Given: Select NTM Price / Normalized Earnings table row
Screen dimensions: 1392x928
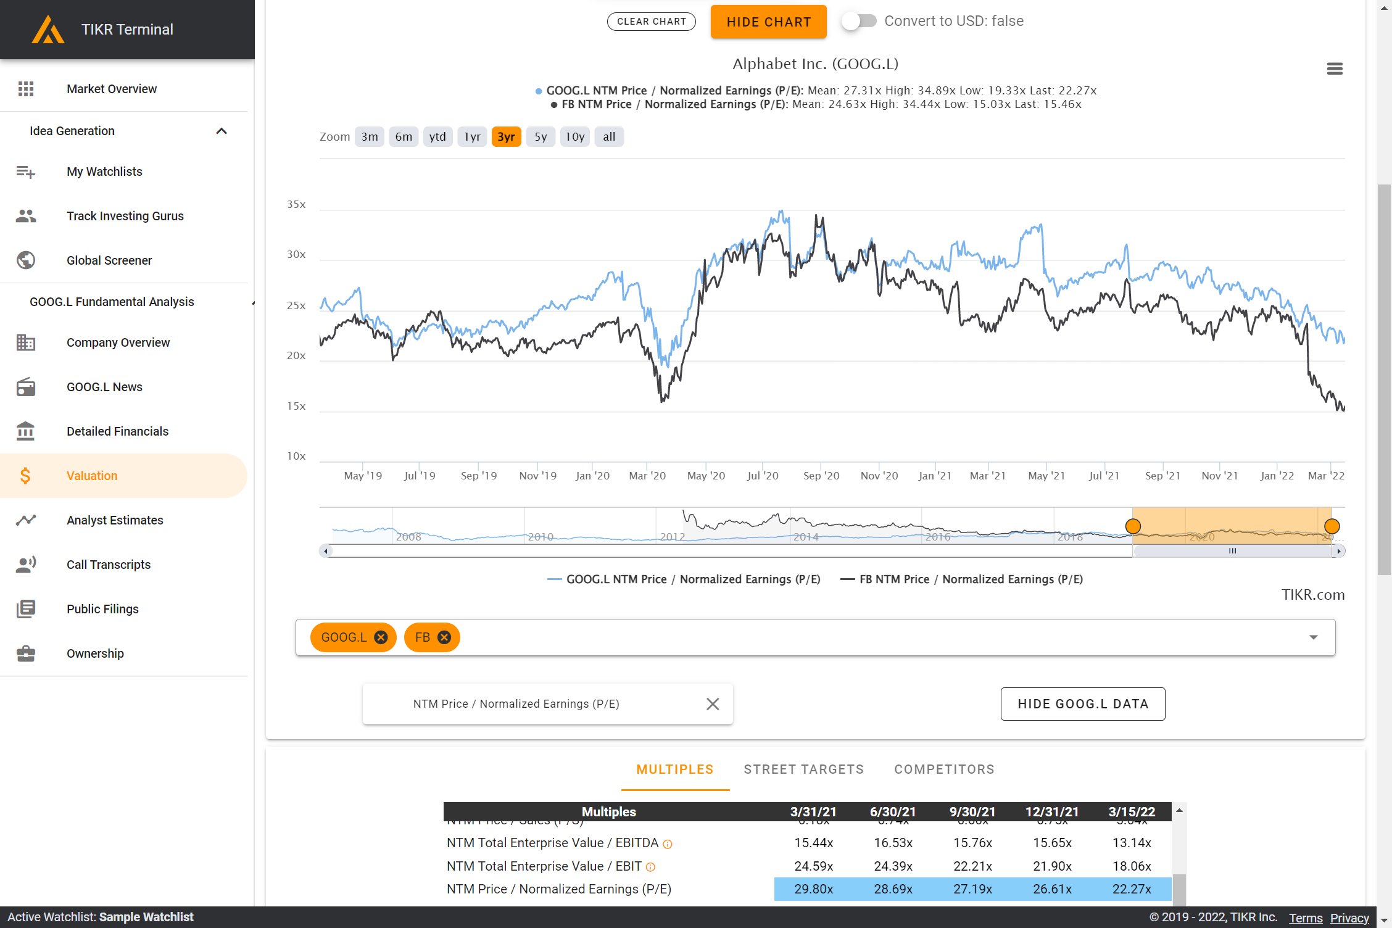Looking at the screenshot, I should [807, 889].
